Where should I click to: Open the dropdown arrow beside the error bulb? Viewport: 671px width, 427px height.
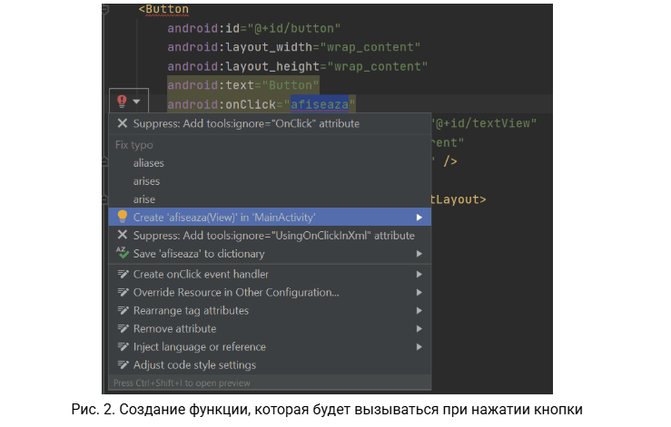(136, 102)
